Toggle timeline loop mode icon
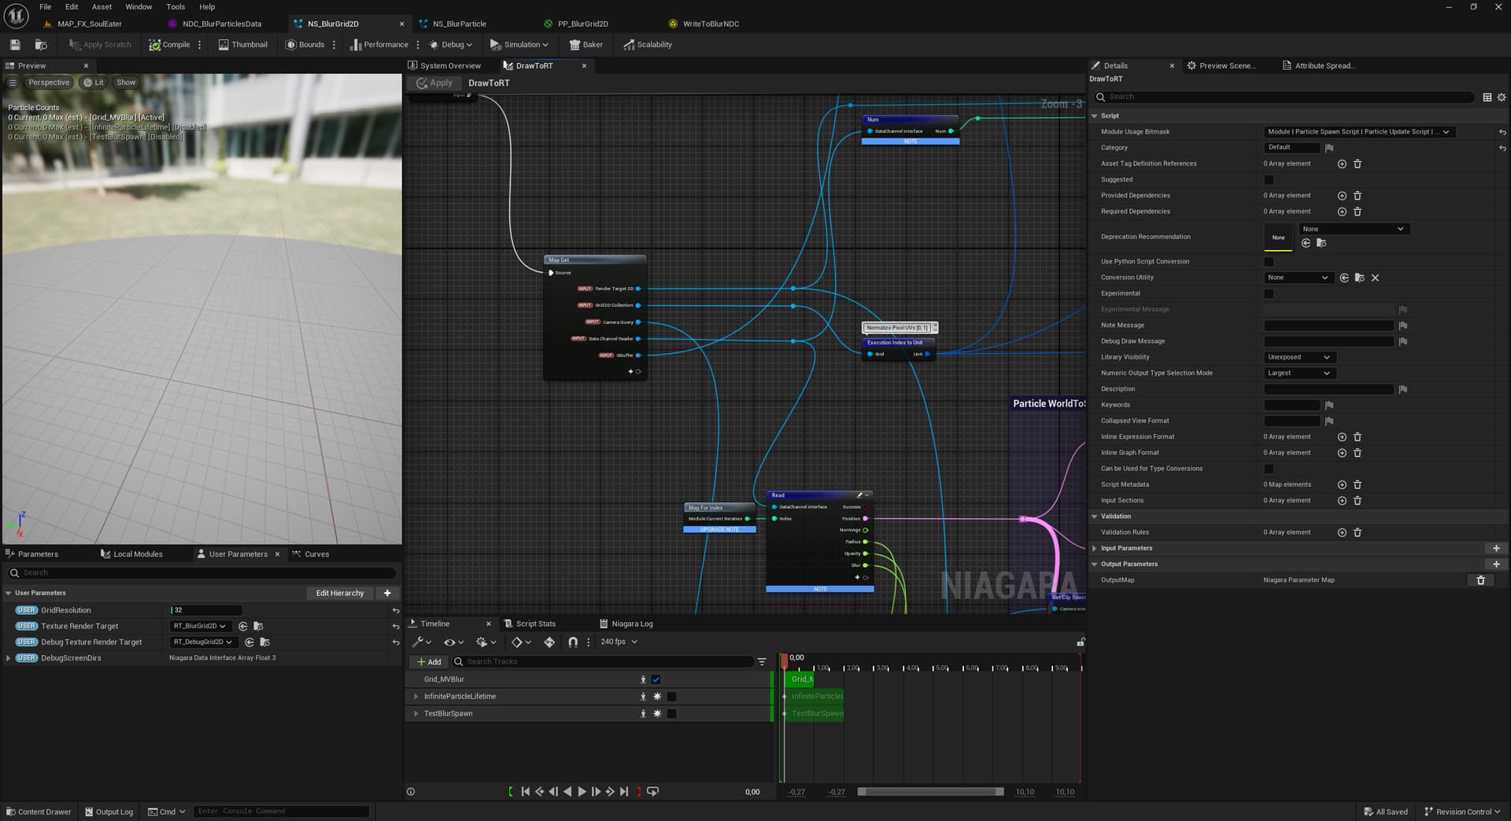Viewport: 1511px width, 821px height. coord(652,792)
